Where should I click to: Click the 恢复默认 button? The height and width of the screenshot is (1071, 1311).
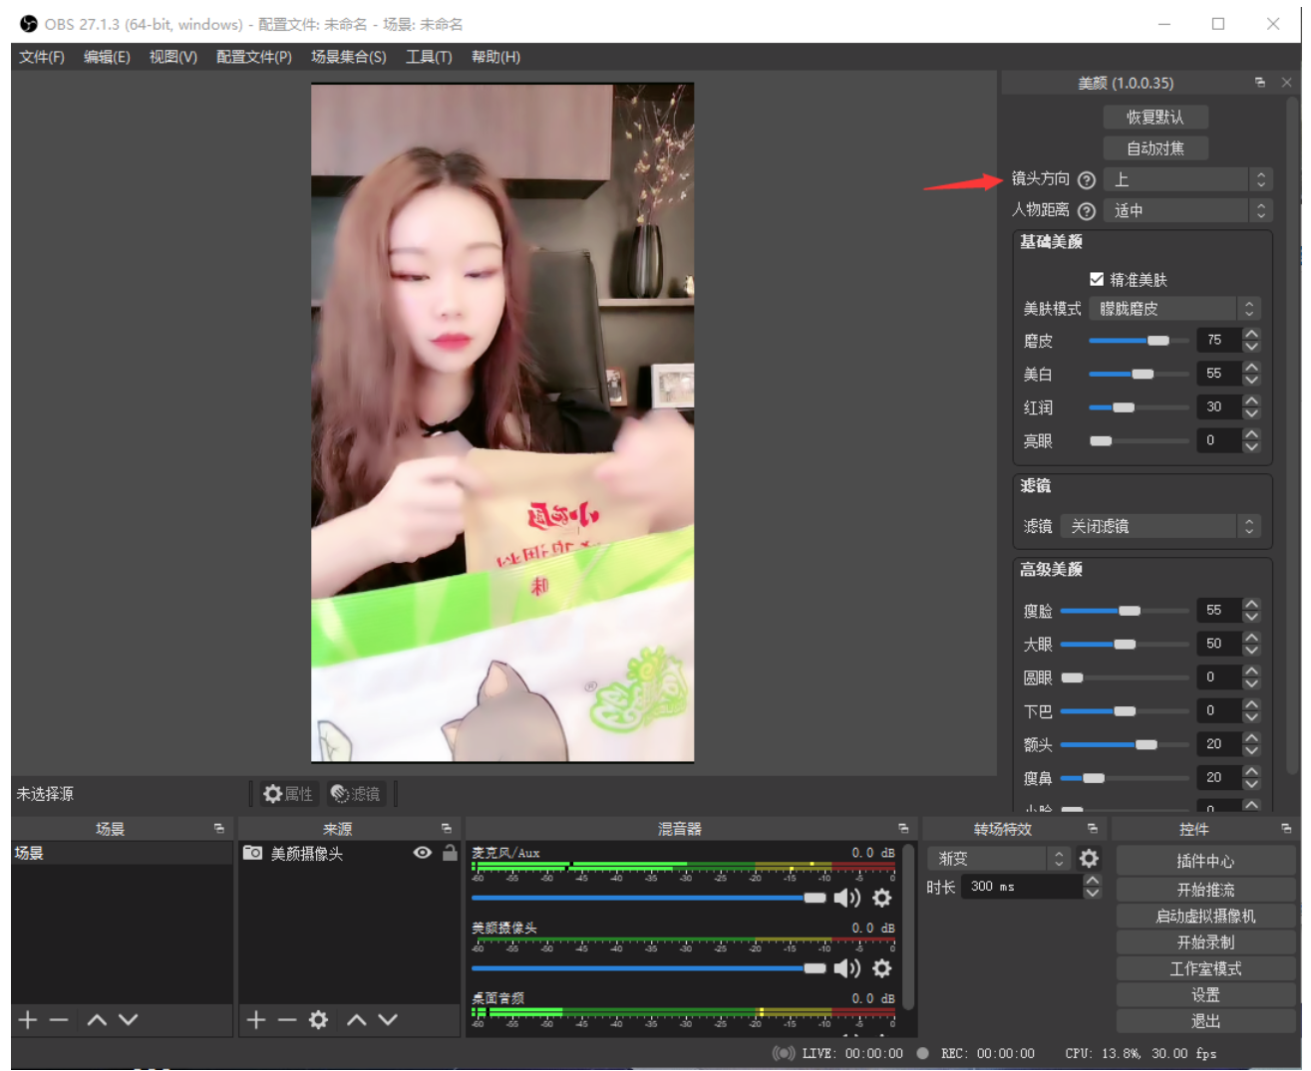[x=1155, y=118]
